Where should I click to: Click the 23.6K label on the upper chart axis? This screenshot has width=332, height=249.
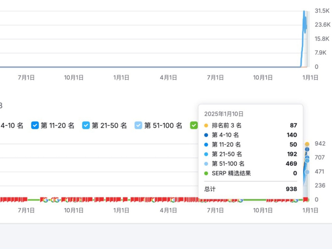coord(322,25)
